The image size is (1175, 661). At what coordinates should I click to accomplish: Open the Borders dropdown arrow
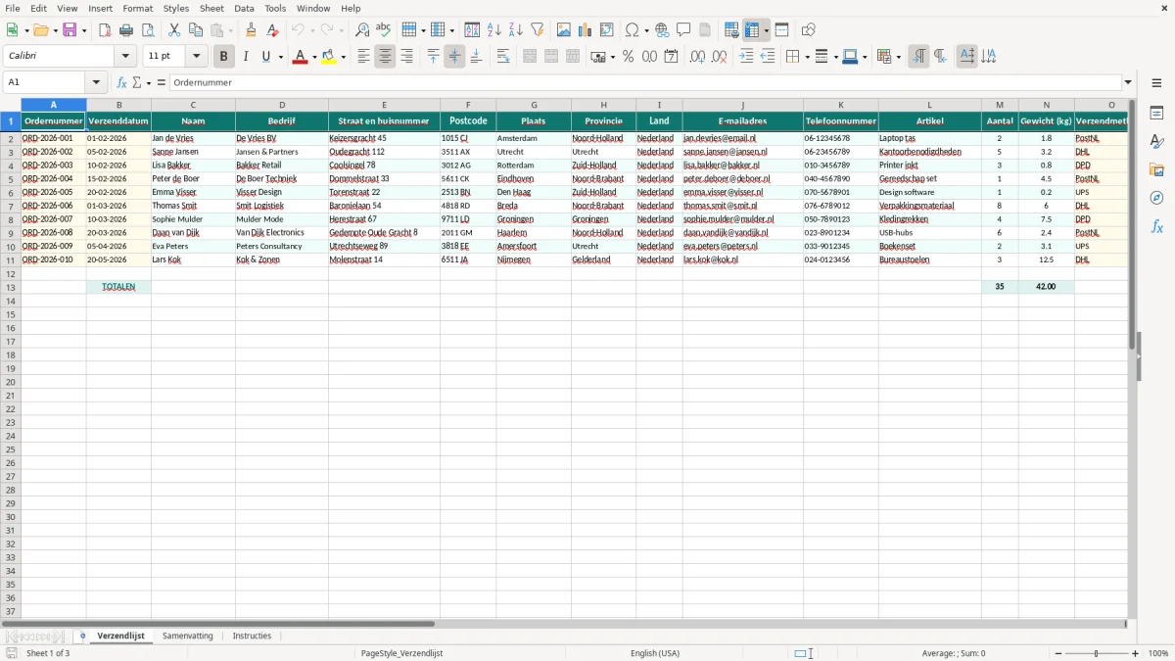coord(807,57)
